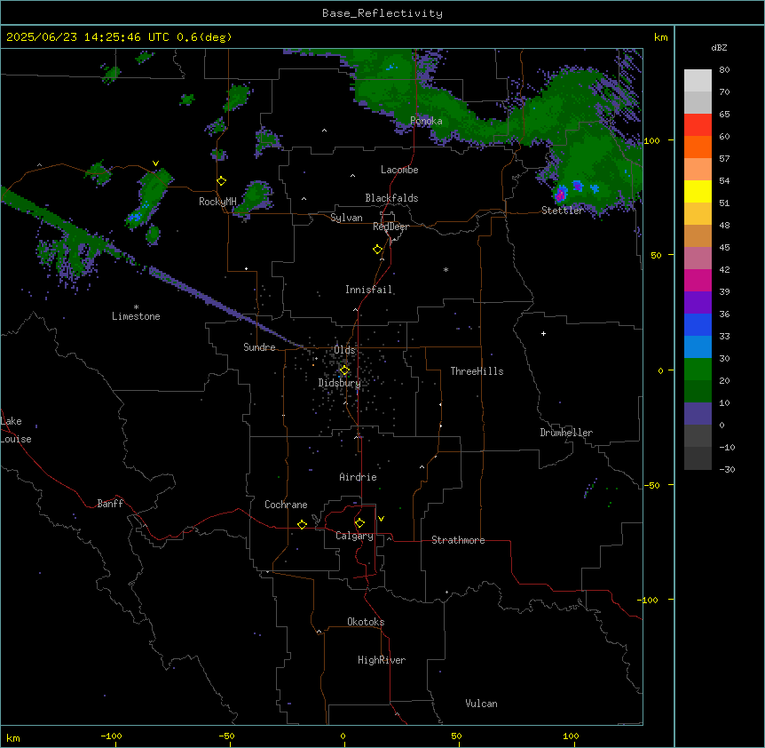Click yellow v marker right of Calgary diamond
The image size is (765, 748).
381,519
